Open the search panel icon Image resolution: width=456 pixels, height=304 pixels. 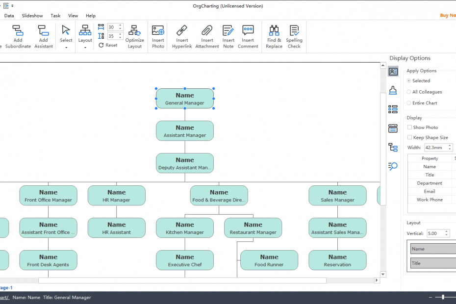click(x=393, y=166)
